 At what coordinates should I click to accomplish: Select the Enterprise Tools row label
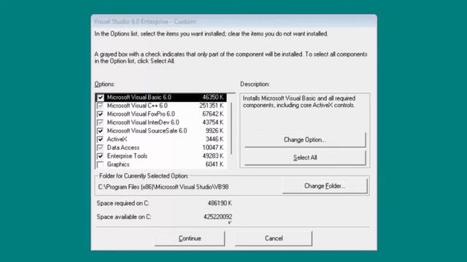[x=127, y=156]
